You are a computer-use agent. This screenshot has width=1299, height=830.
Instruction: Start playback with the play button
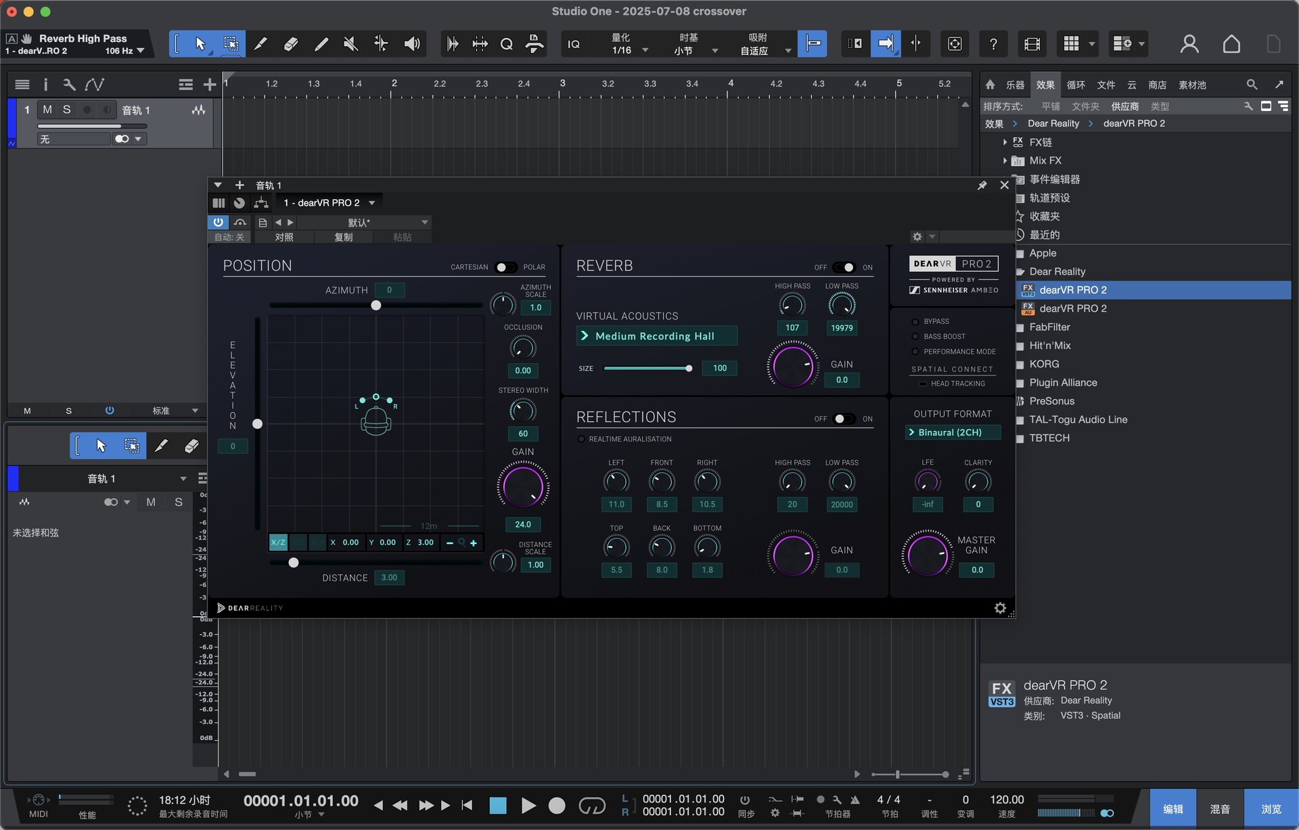tap(528, 806)
